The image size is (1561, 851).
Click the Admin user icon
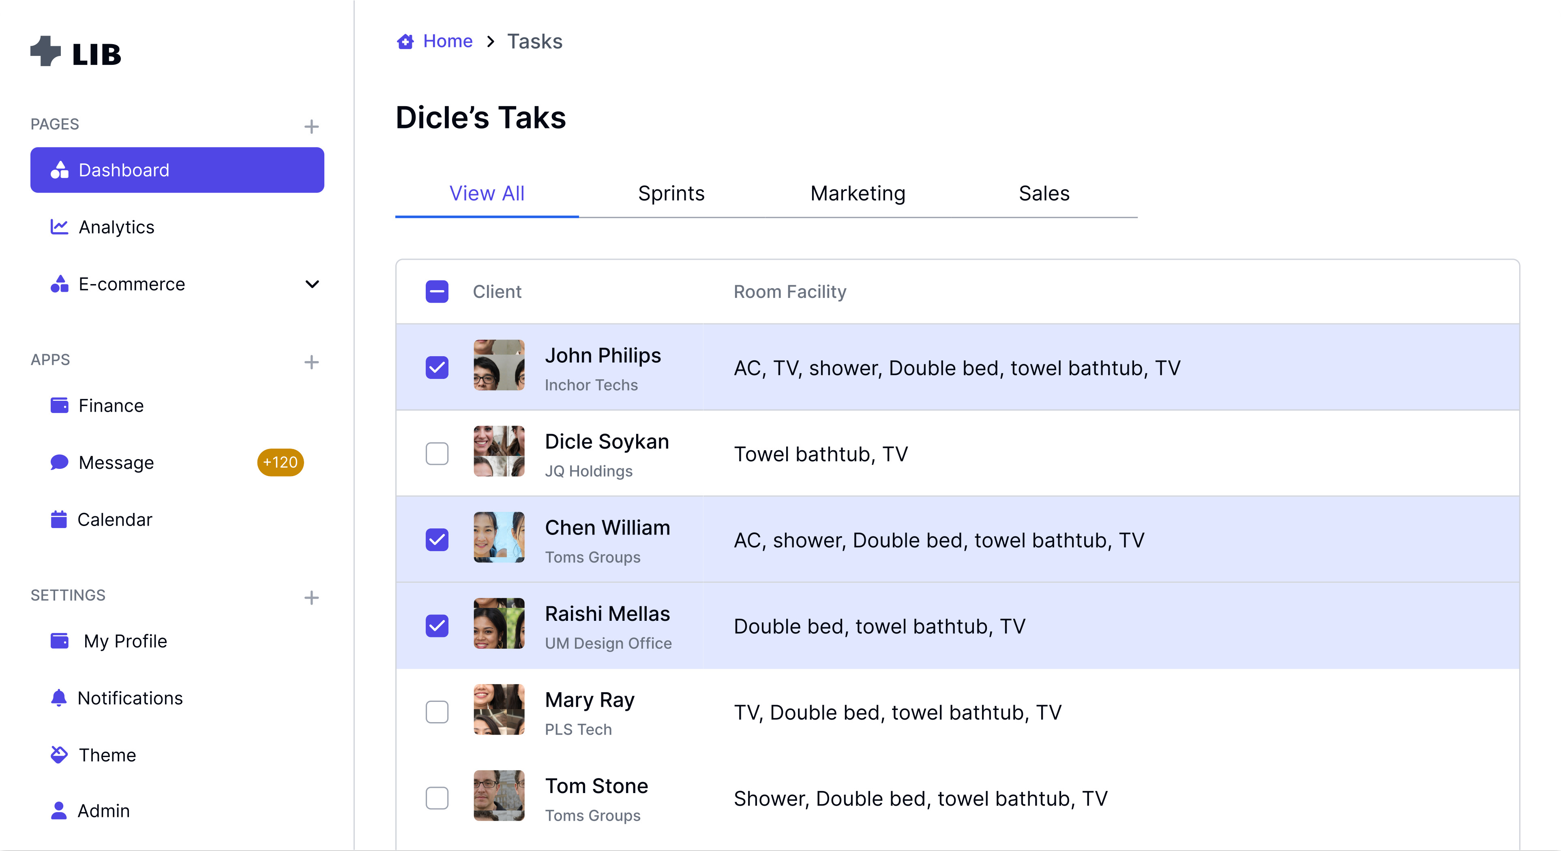coord(59,810)
